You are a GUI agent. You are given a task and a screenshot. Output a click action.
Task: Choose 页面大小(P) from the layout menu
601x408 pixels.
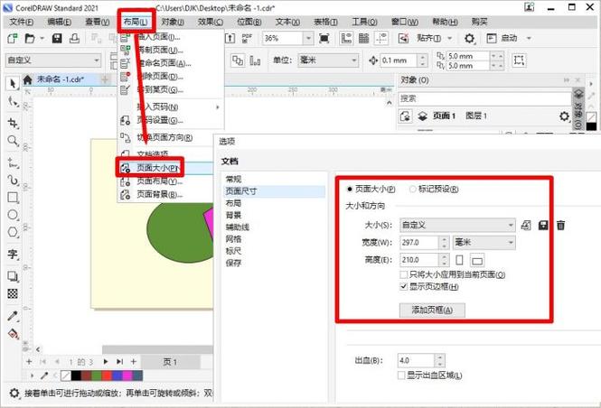pyautogui.click(x=165, y=168)
